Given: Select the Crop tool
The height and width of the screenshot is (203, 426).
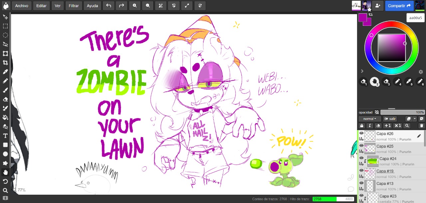Looking at the screenshot, I should (5, 63).
